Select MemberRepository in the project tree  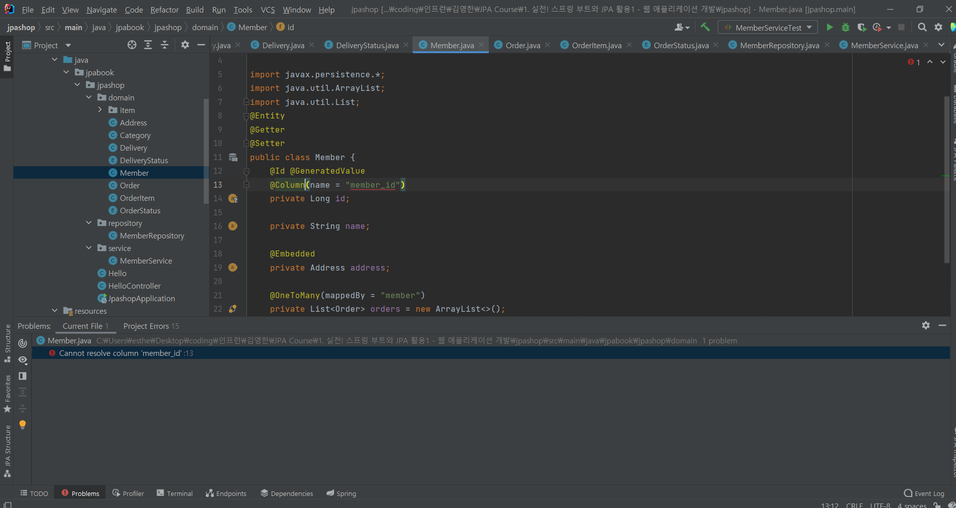152,235
